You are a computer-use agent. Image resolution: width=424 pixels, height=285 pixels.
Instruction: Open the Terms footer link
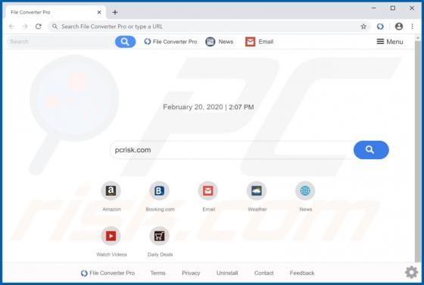click(x=158, y=273)
